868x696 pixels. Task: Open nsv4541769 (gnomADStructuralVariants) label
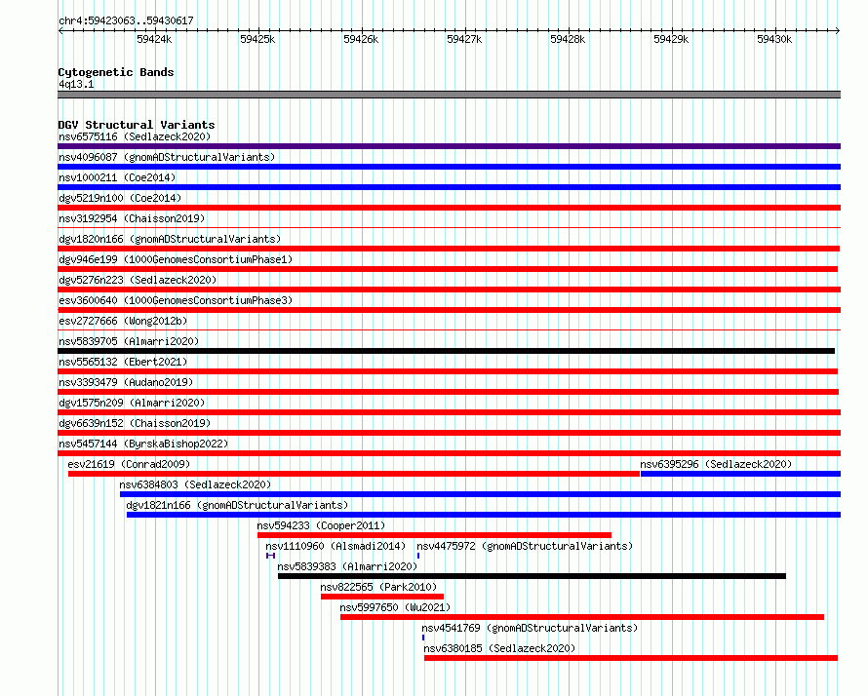tap(530, 628)
